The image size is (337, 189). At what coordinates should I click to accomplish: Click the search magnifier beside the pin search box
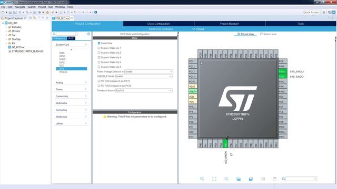283,178
